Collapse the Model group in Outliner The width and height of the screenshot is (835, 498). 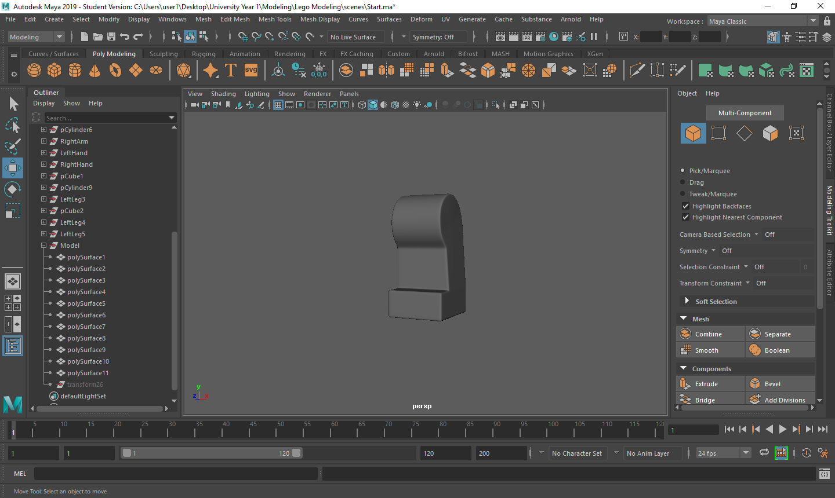pyautogui.click(x=43, y=246)
